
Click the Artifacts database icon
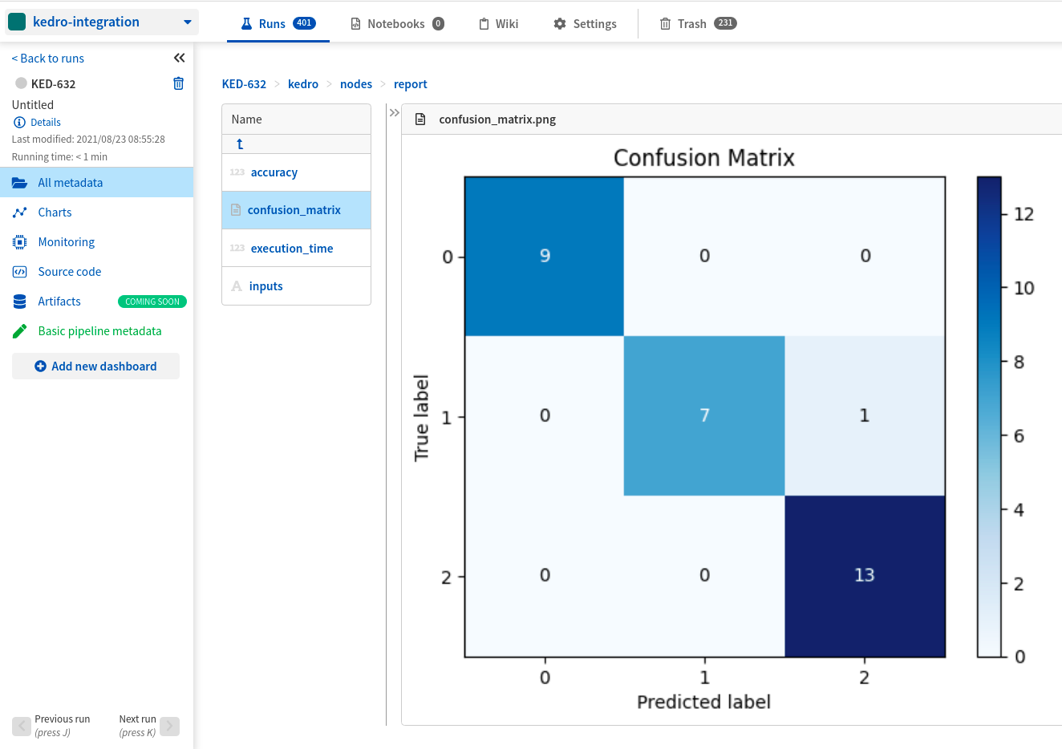[20, 301]
